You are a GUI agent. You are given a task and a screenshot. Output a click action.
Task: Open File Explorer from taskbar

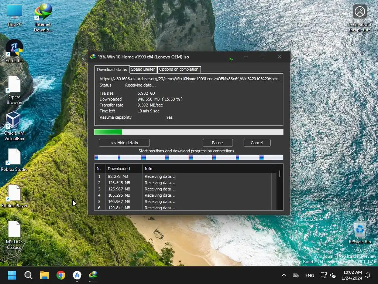(45, 275)
